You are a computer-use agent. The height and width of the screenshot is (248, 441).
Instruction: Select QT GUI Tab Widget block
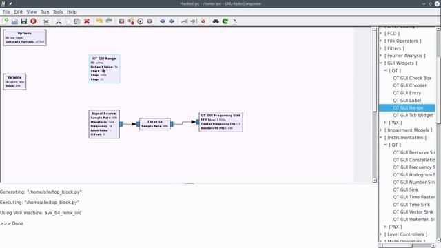pyautogui.click(x=413, y=115)
